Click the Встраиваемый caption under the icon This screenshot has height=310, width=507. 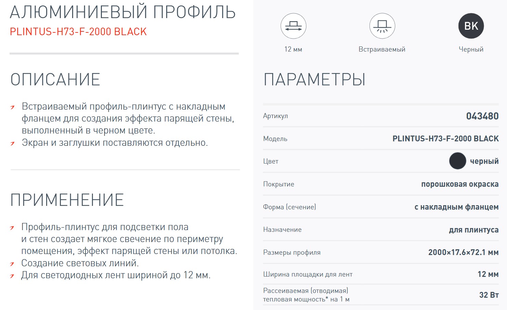[x=382, y=50]
